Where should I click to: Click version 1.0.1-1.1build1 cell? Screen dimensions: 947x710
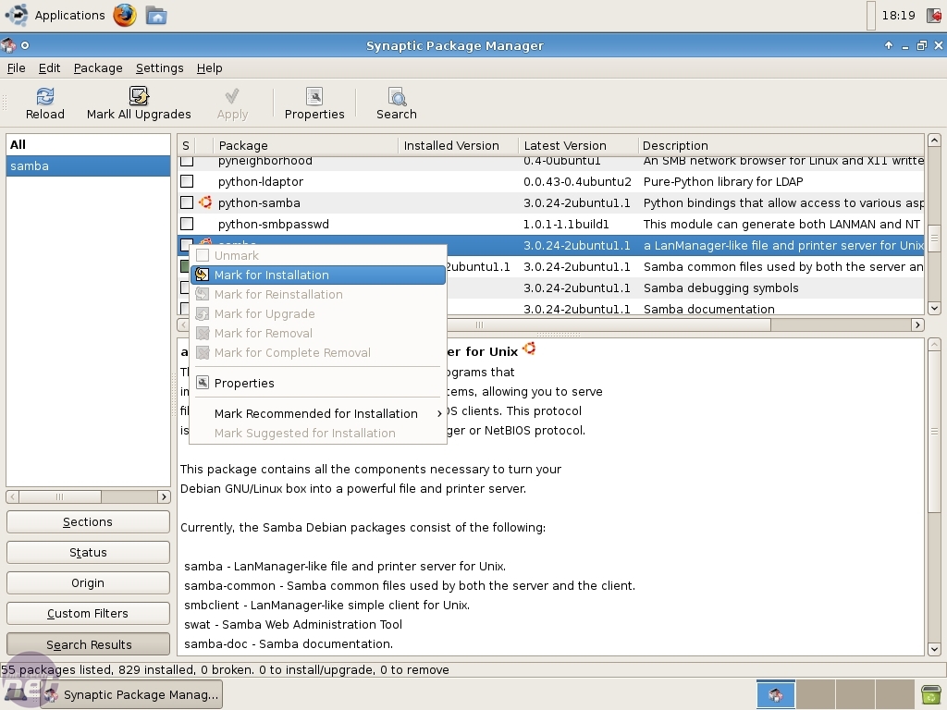(x=567, y=224)
